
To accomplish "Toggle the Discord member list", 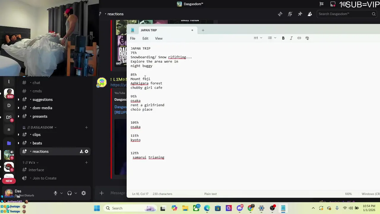I will 310,14.
